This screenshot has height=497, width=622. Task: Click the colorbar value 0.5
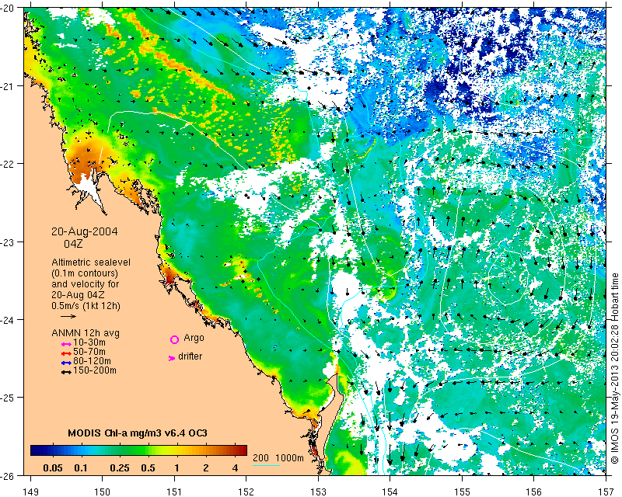pos(148,468)
